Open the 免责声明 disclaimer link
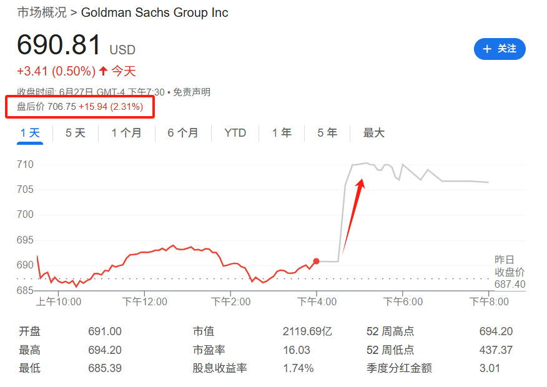547x387 pixels. pyautogui.click(x=192, y=92)
